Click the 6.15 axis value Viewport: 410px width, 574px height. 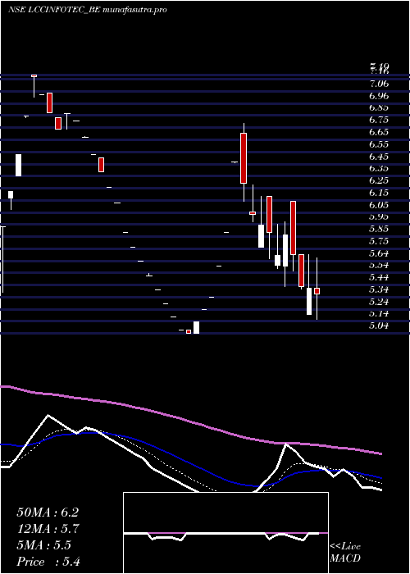(x=379, y=193)
